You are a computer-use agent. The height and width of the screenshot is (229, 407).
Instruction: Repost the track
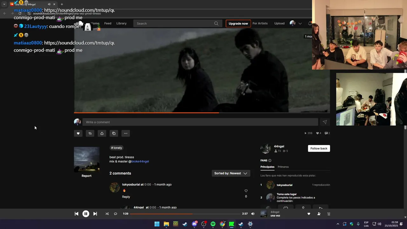90,133
